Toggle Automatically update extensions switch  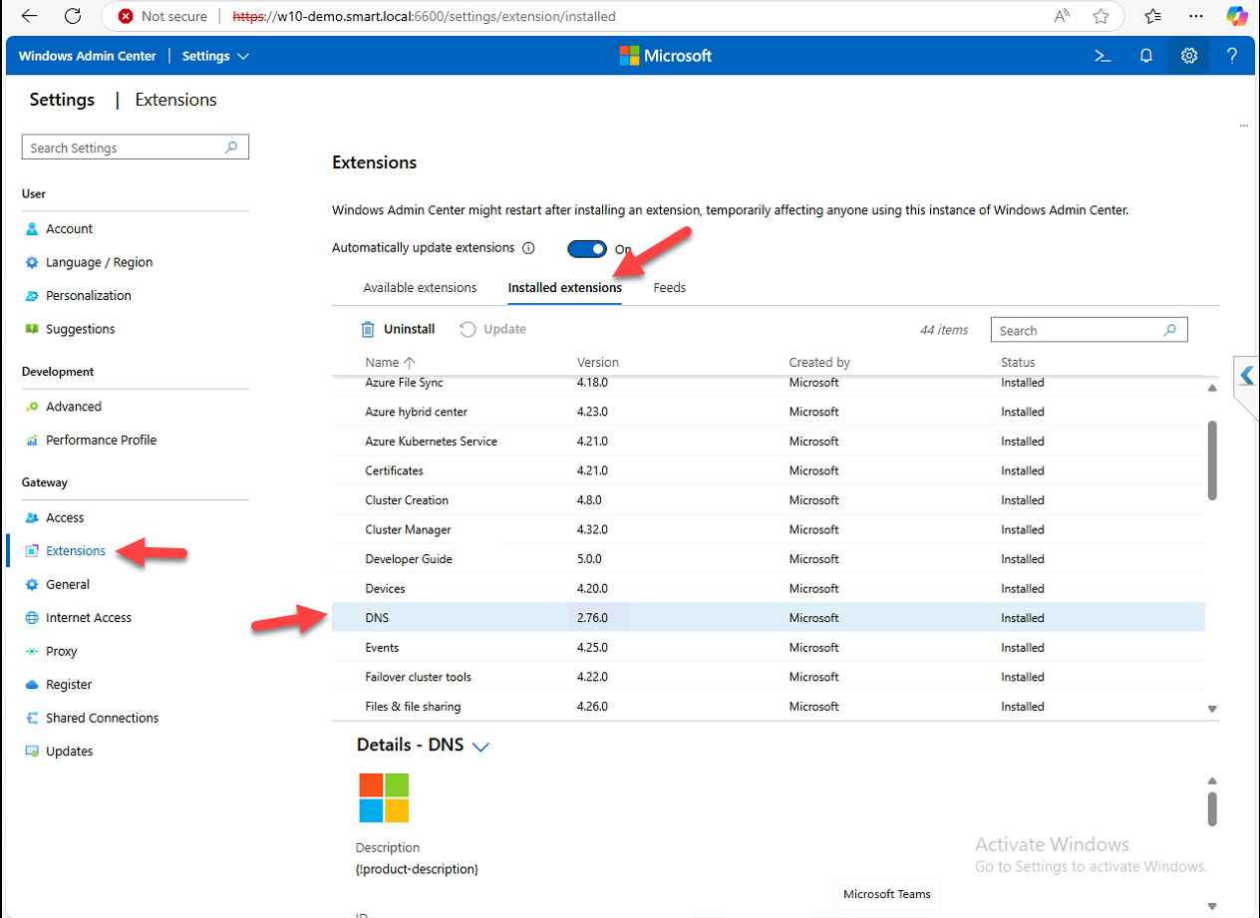(x=587, y=248)
